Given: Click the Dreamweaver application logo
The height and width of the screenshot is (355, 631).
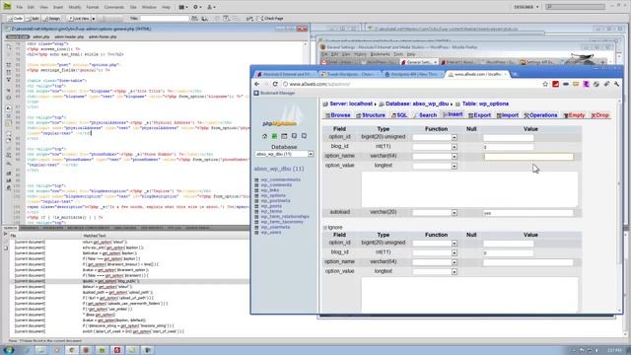Looking at the screenshot, I should (7, 6).
